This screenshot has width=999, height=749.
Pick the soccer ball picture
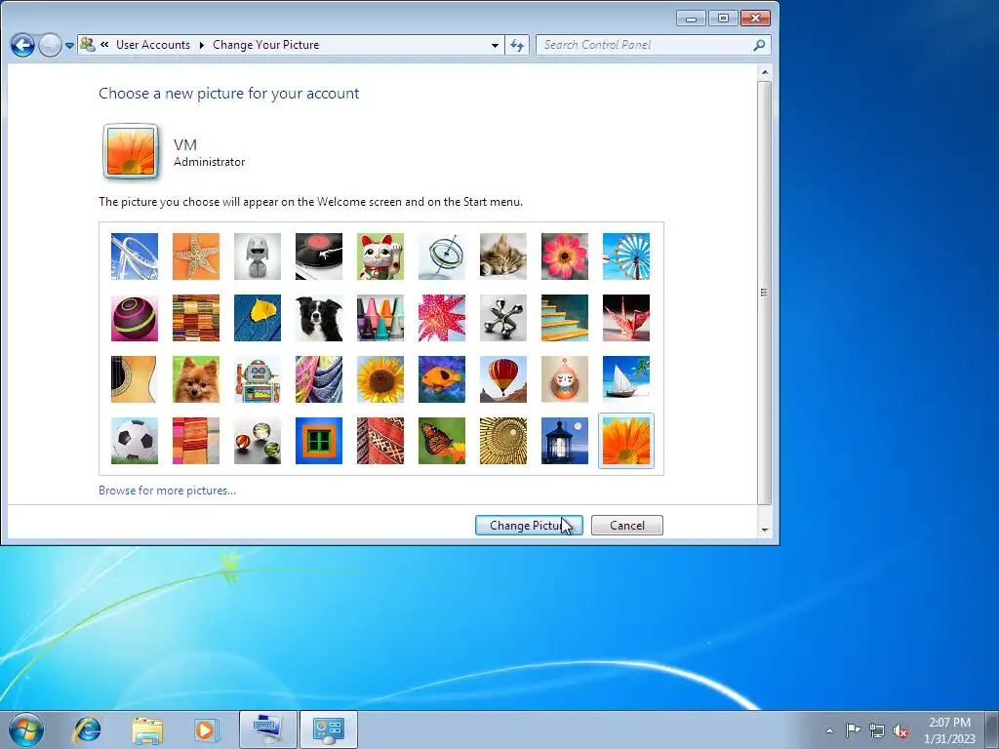click(x=135, y=441)
